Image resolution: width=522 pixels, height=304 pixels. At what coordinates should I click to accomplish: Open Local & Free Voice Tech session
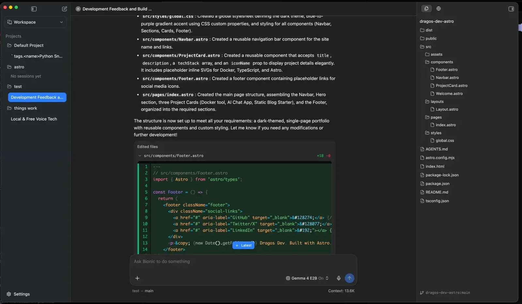pos(34,119)
